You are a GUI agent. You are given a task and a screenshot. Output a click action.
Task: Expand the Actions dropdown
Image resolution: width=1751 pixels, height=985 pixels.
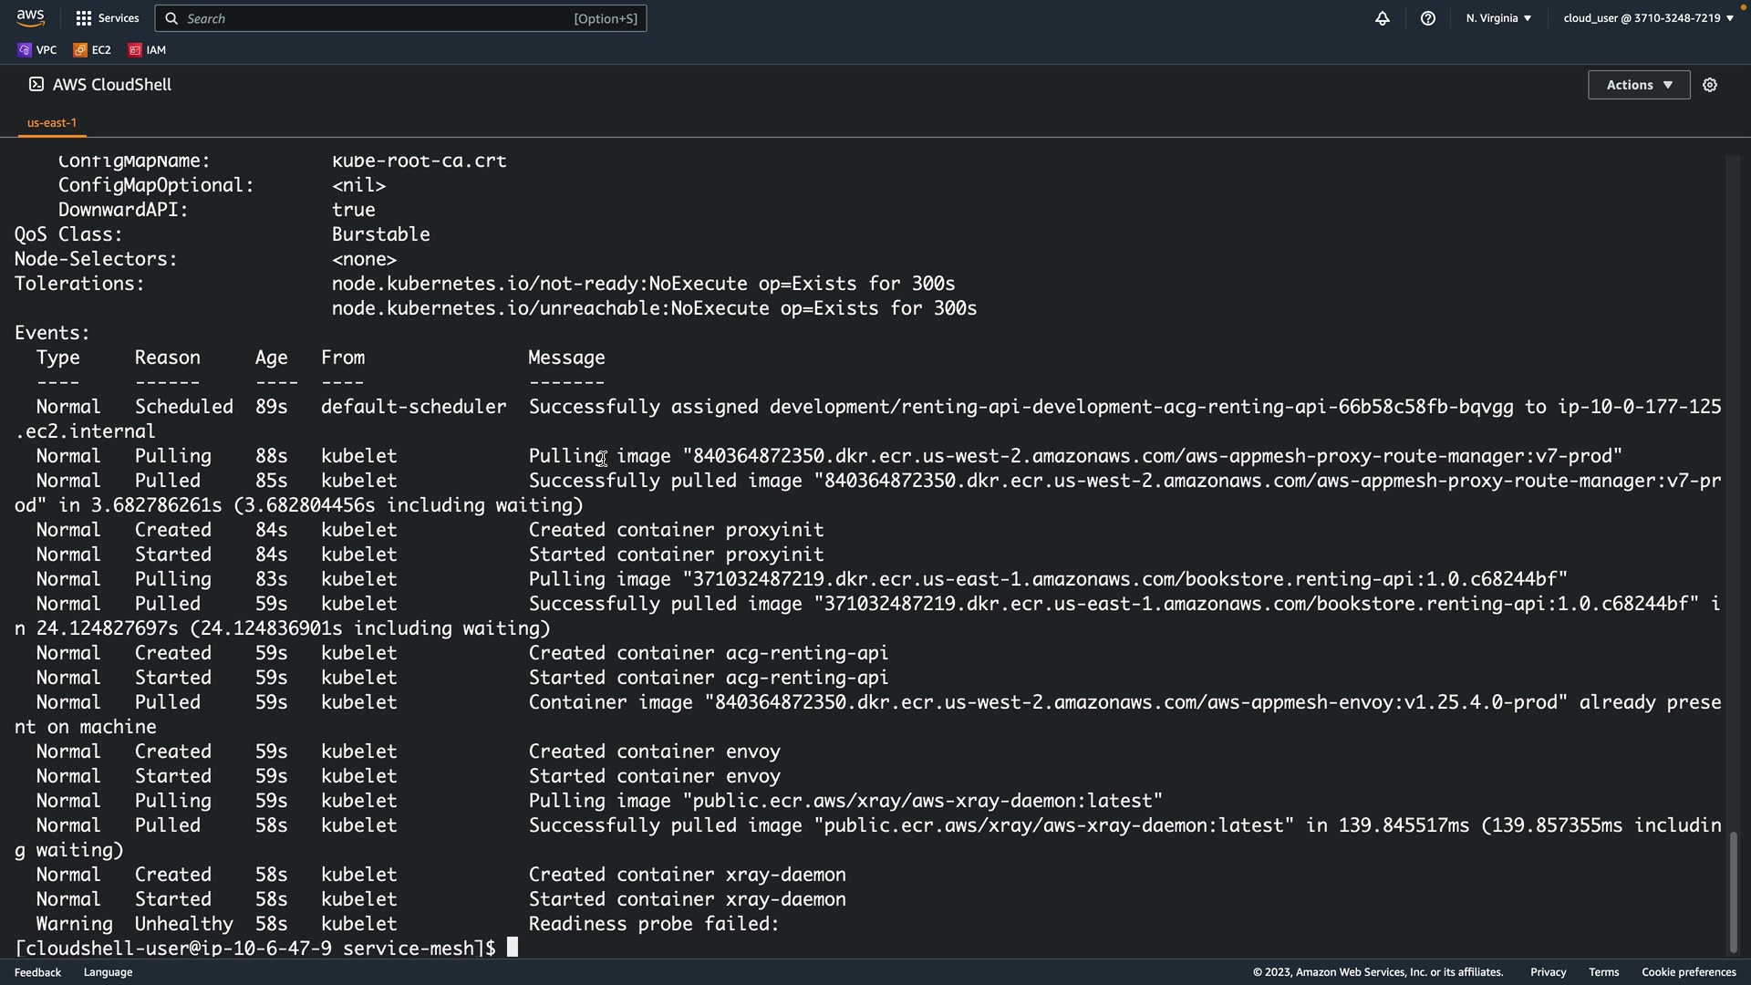click(1638, 85)
